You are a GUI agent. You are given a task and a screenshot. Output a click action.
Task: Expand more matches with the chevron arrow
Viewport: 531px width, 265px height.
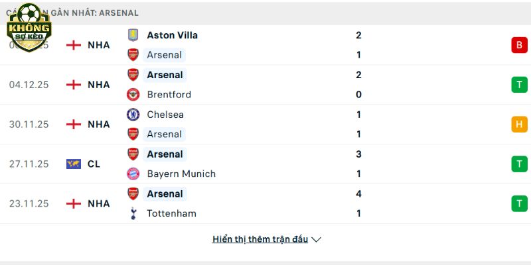(x=316, y=240)
